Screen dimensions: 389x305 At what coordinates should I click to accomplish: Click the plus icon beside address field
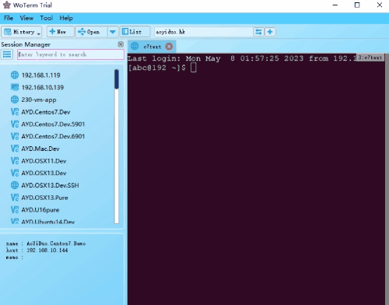270,32
